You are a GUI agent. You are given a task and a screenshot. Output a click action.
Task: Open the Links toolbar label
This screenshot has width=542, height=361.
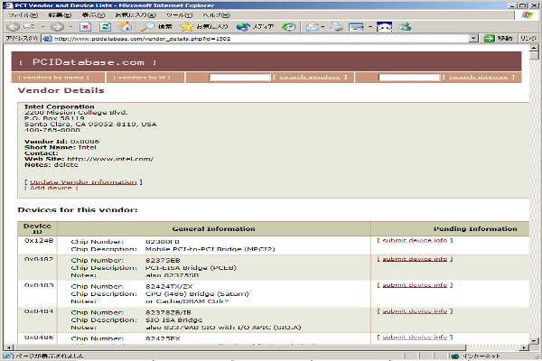click(x=528, y=38)
